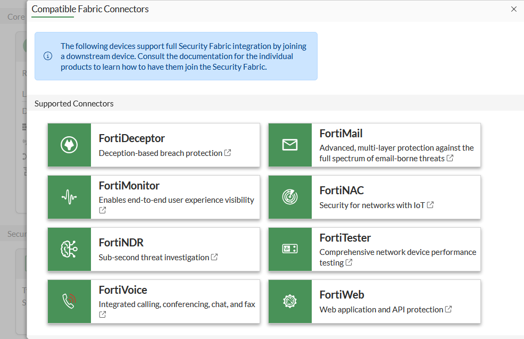Screen dimensions: 524x339
Task: Open the FortiNDR threat investigation link
Action: tap(214, 257)
